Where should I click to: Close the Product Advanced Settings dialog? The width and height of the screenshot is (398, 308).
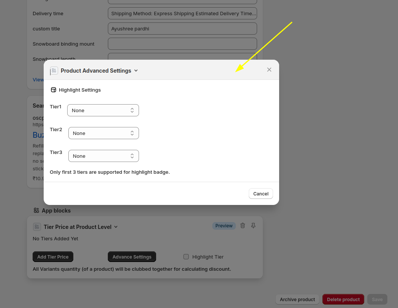click(269, 70)
